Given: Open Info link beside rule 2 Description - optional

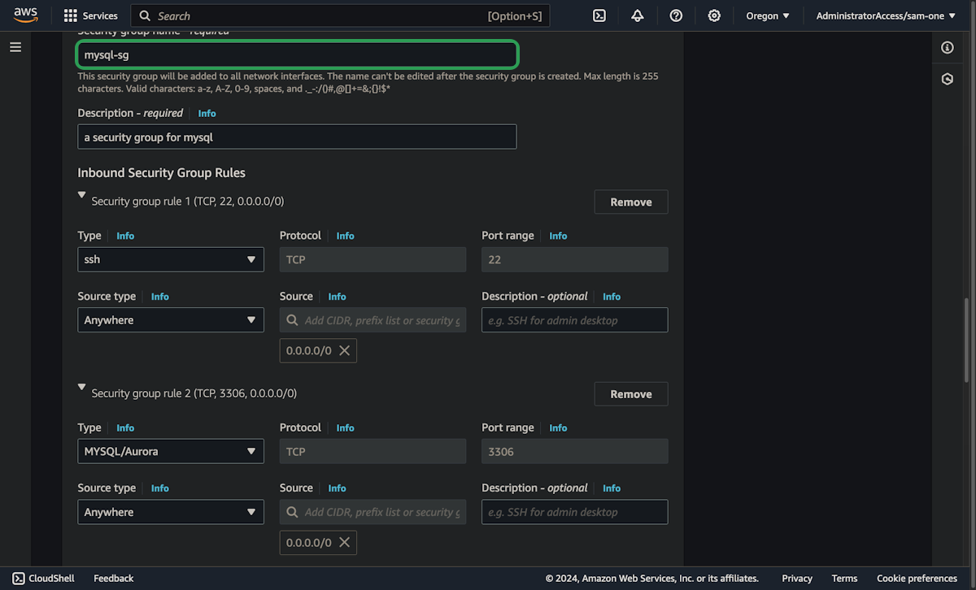Looking at the screenshot, I should coord(612,488).
